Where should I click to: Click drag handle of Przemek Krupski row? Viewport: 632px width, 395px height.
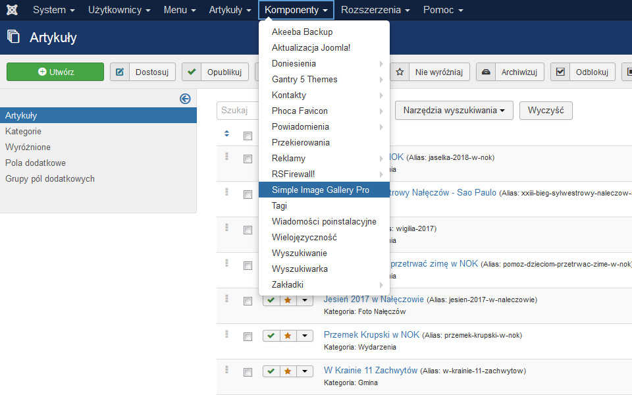(x=226, y=334)
